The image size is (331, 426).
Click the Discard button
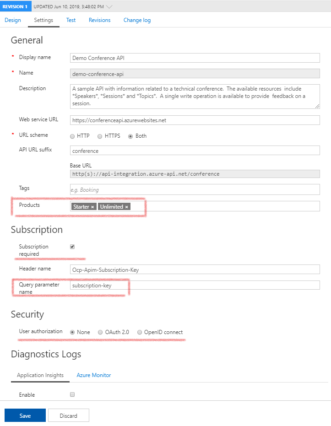coord(68,415)
